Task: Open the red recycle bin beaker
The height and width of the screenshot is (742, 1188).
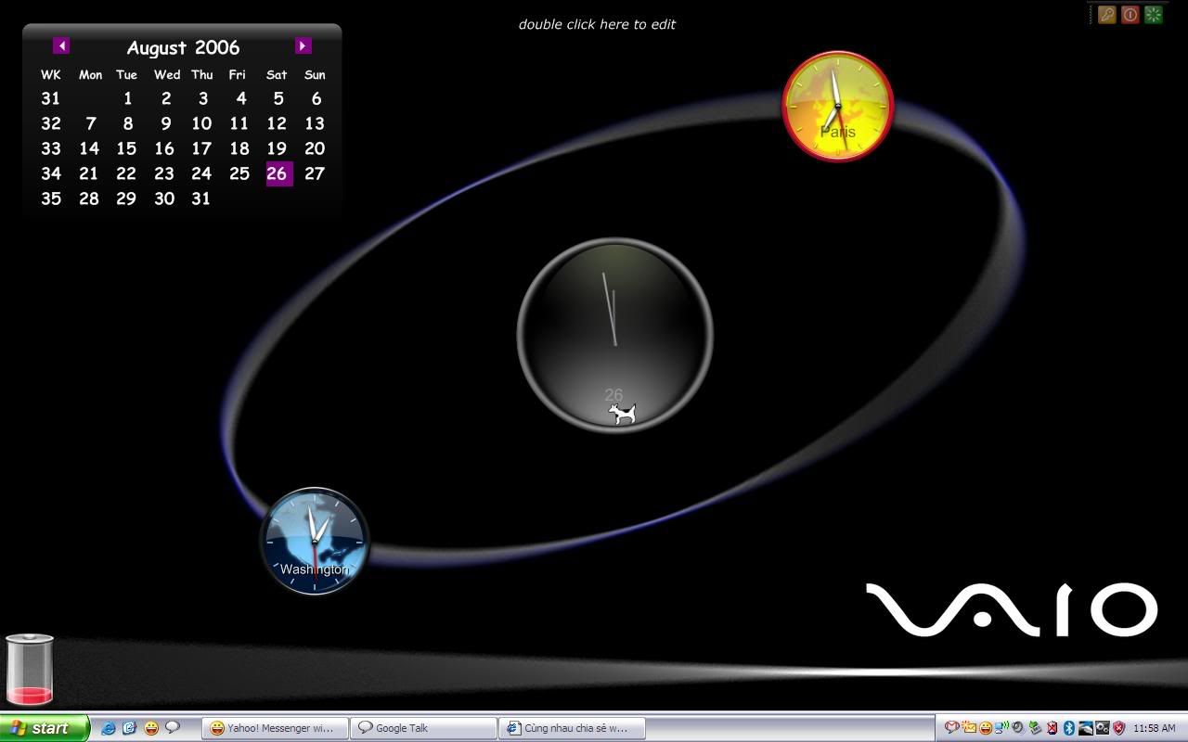Action: (x=30, y=670)
